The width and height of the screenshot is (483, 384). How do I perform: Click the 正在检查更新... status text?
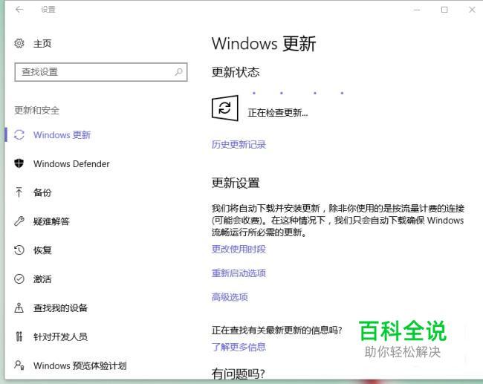click(x=278, y=113)
